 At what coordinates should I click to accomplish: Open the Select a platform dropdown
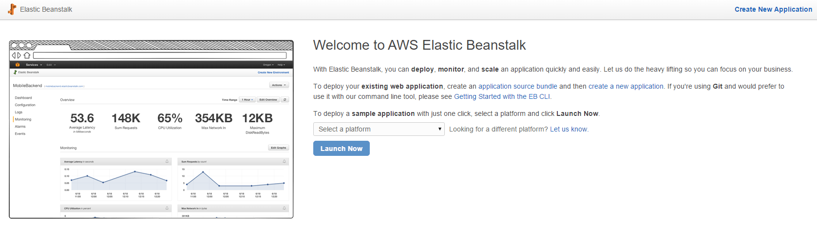[x=379, y=129]
